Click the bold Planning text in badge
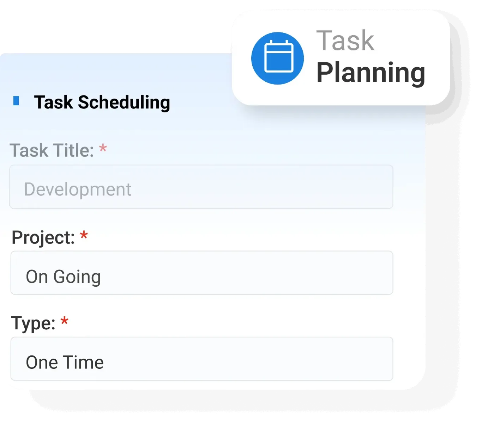This screenshot has width=482, height=434. 370,73
